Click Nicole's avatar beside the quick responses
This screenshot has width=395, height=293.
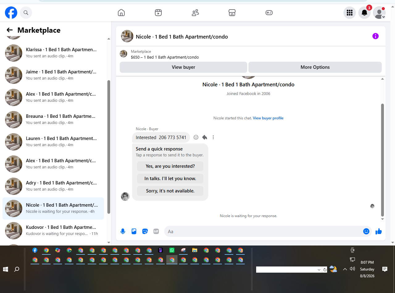coord(125,196)
